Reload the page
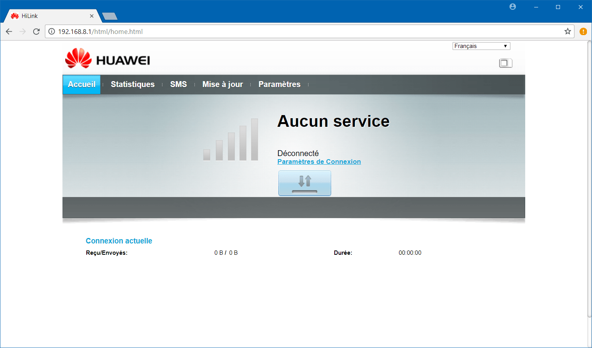This screenshot has height=348, width=592. pos(36,32)
